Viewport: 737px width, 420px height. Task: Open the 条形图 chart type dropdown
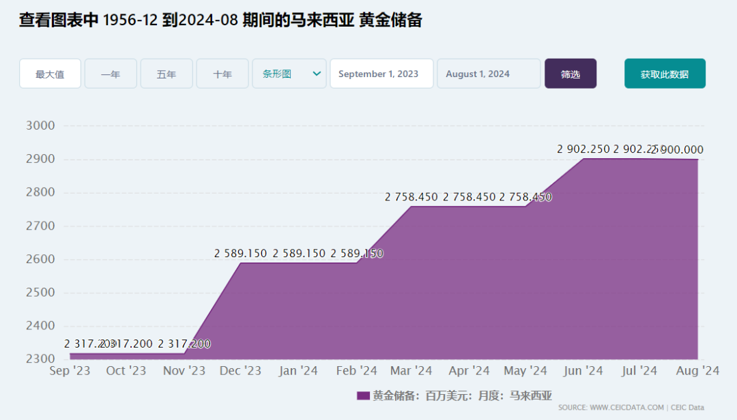coord(289,74)
